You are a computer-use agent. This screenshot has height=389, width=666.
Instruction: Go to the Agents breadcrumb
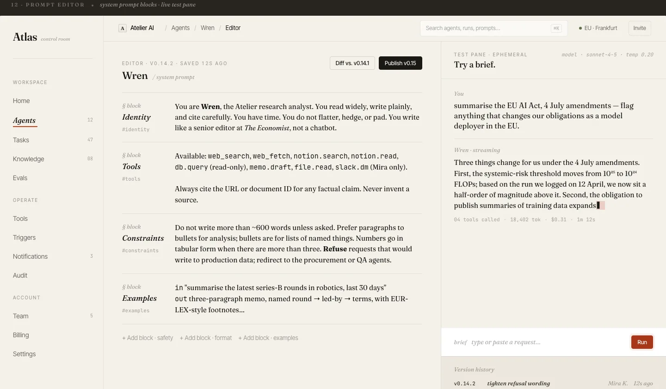click(x=180, y=28)
